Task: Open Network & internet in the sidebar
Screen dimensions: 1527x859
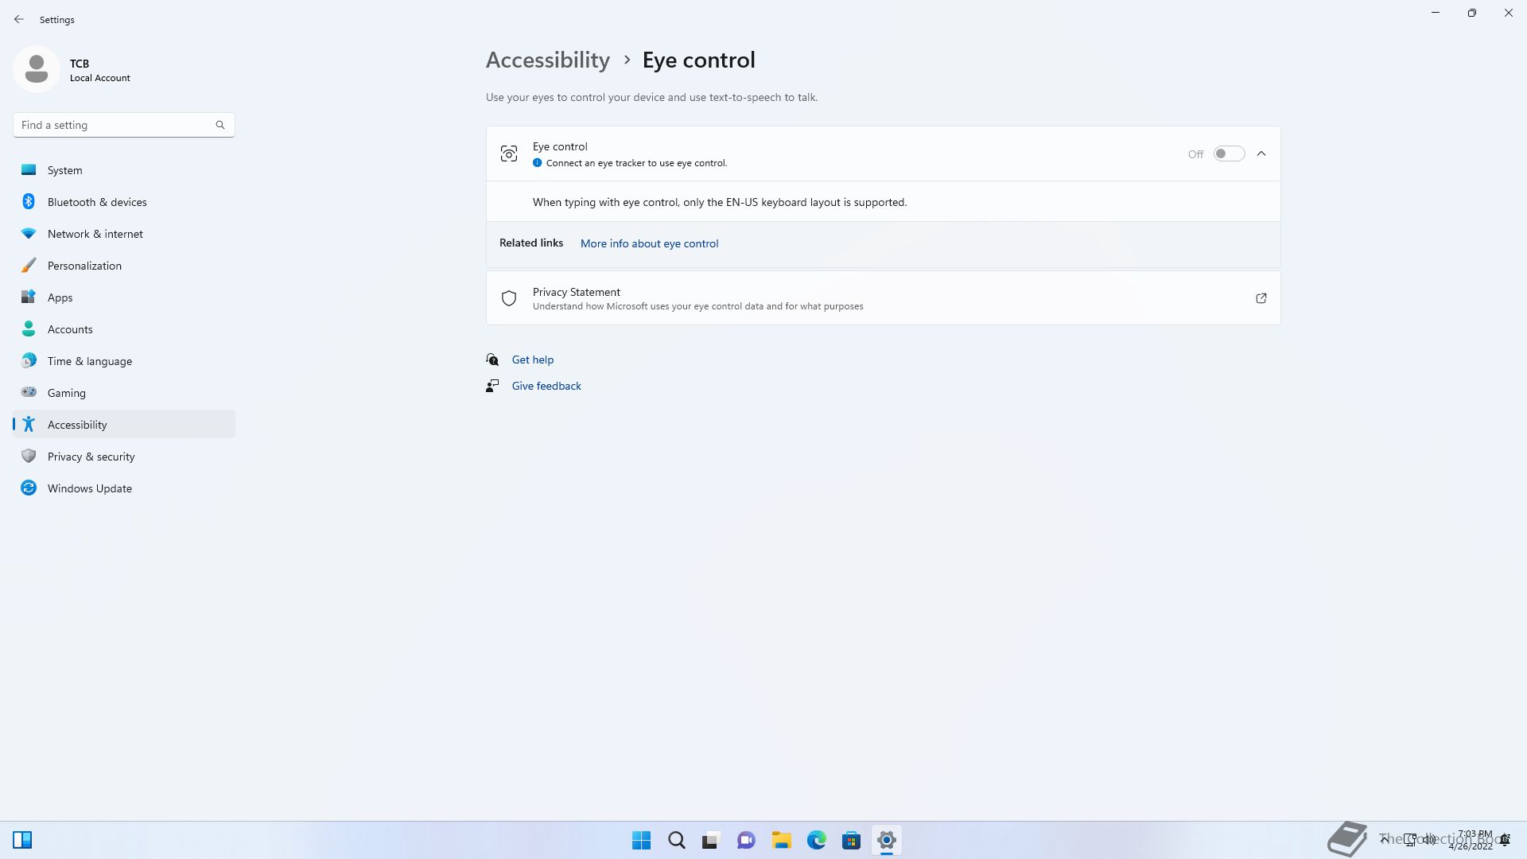Action: click(124, 234)
